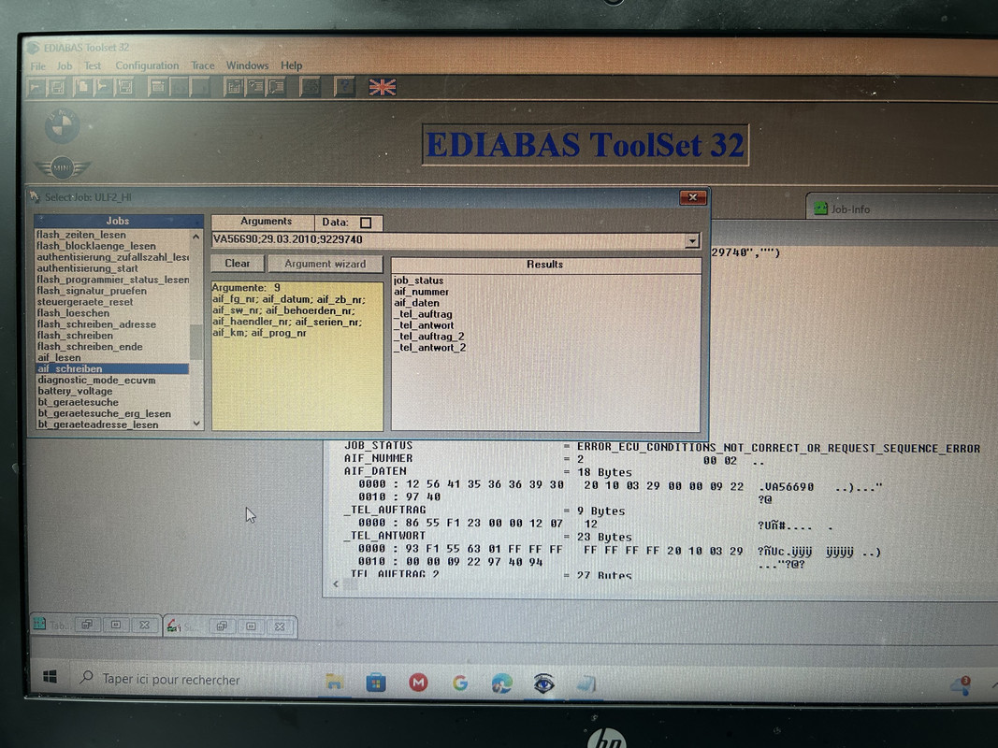Image resolution: width=998 pixels, height=748 pixels.
Task: Select result '_tel_antwort_2'
Action: [x=429, y=348]
